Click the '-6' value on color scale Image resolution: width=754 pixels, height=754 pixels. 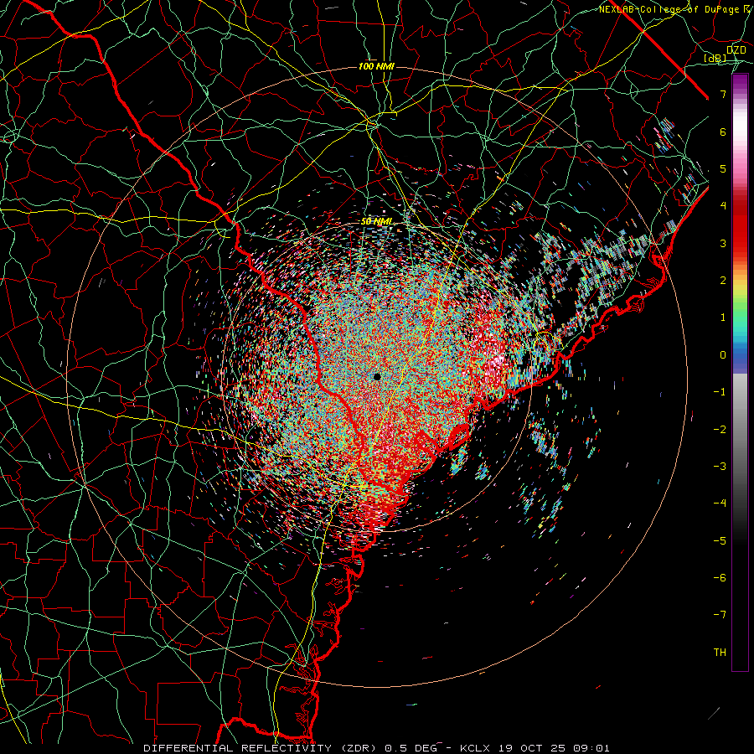click(x=720, y=578)
